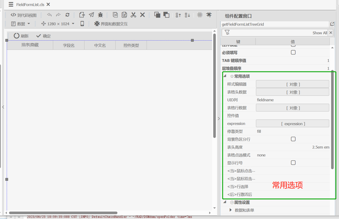The width and height of the screenshot is (339, 219).
Task: Clear the filter with the X button
Action: coord(331,32)
